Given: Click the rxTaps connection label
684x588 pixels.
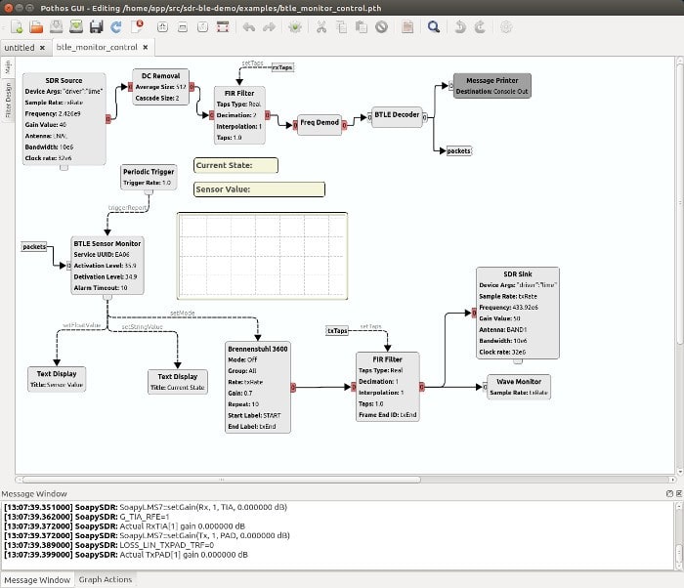Looking at the screenshot, I should 282,67.
